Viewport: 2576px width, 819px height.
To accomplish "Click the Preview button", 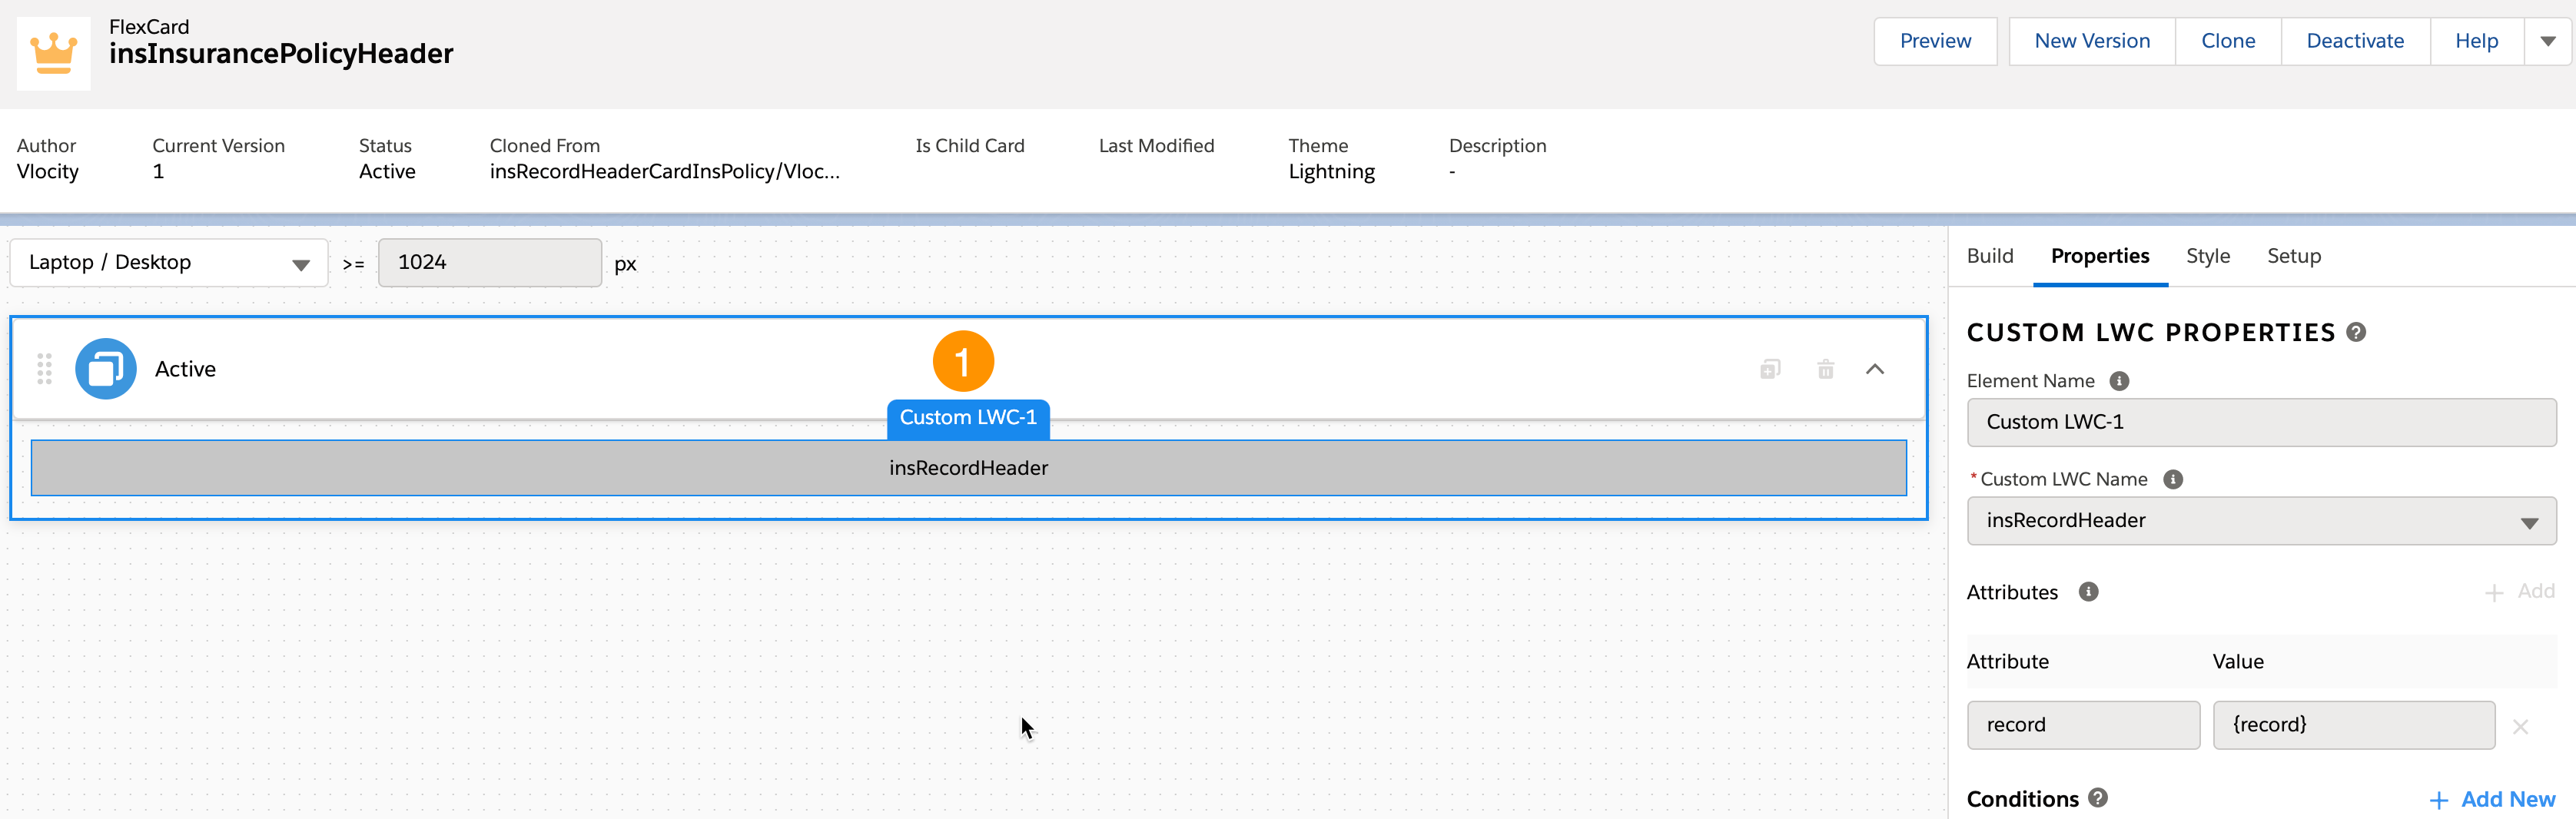I will coord(1935,41).
